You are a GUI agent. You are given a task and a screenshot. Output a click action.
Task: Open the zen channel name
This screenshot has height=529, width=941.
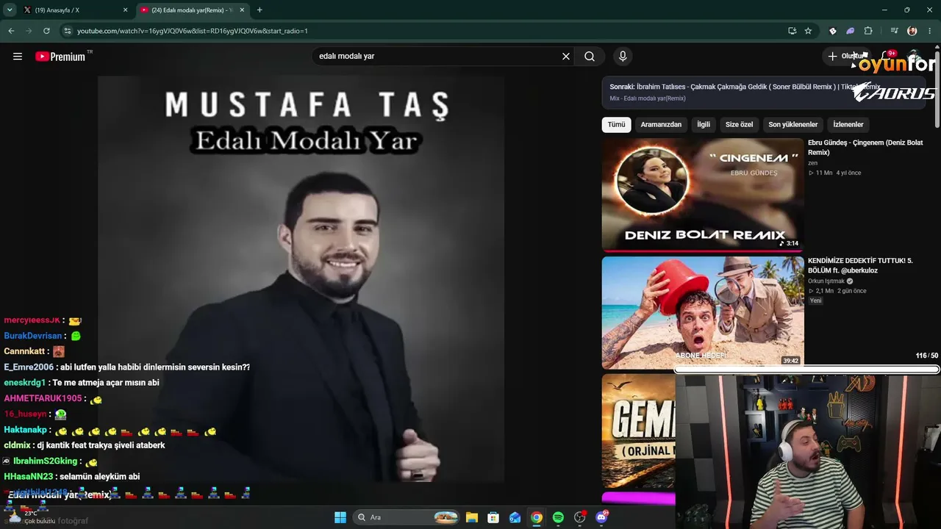coord(812,163)
